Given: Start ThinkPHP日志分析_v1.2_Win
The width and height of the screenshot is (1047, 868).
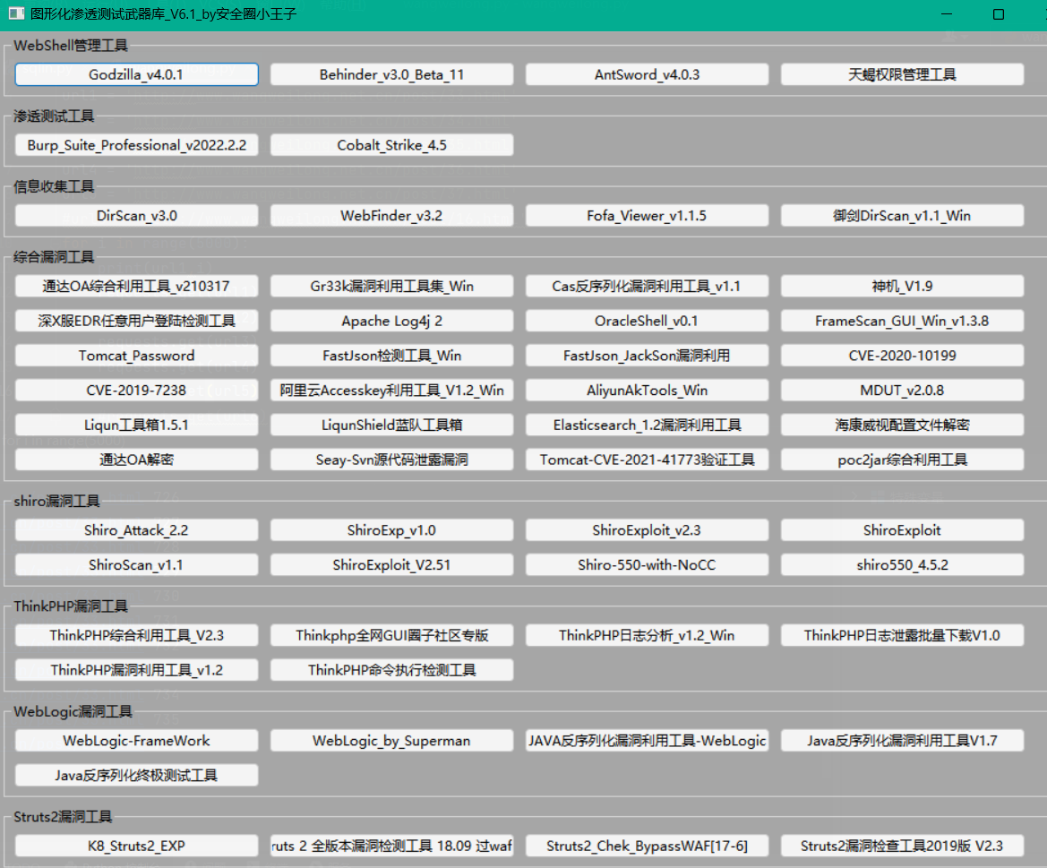Looking at the screenshot, I should pos(647,635).
